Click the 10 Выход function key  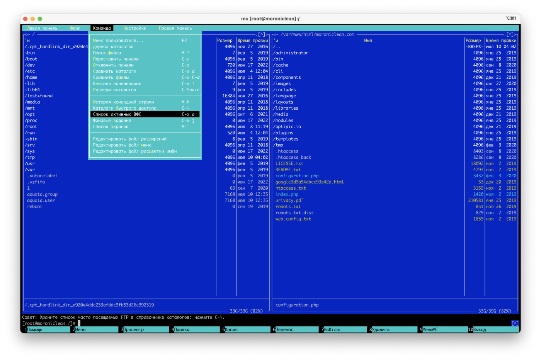(493, 329)
